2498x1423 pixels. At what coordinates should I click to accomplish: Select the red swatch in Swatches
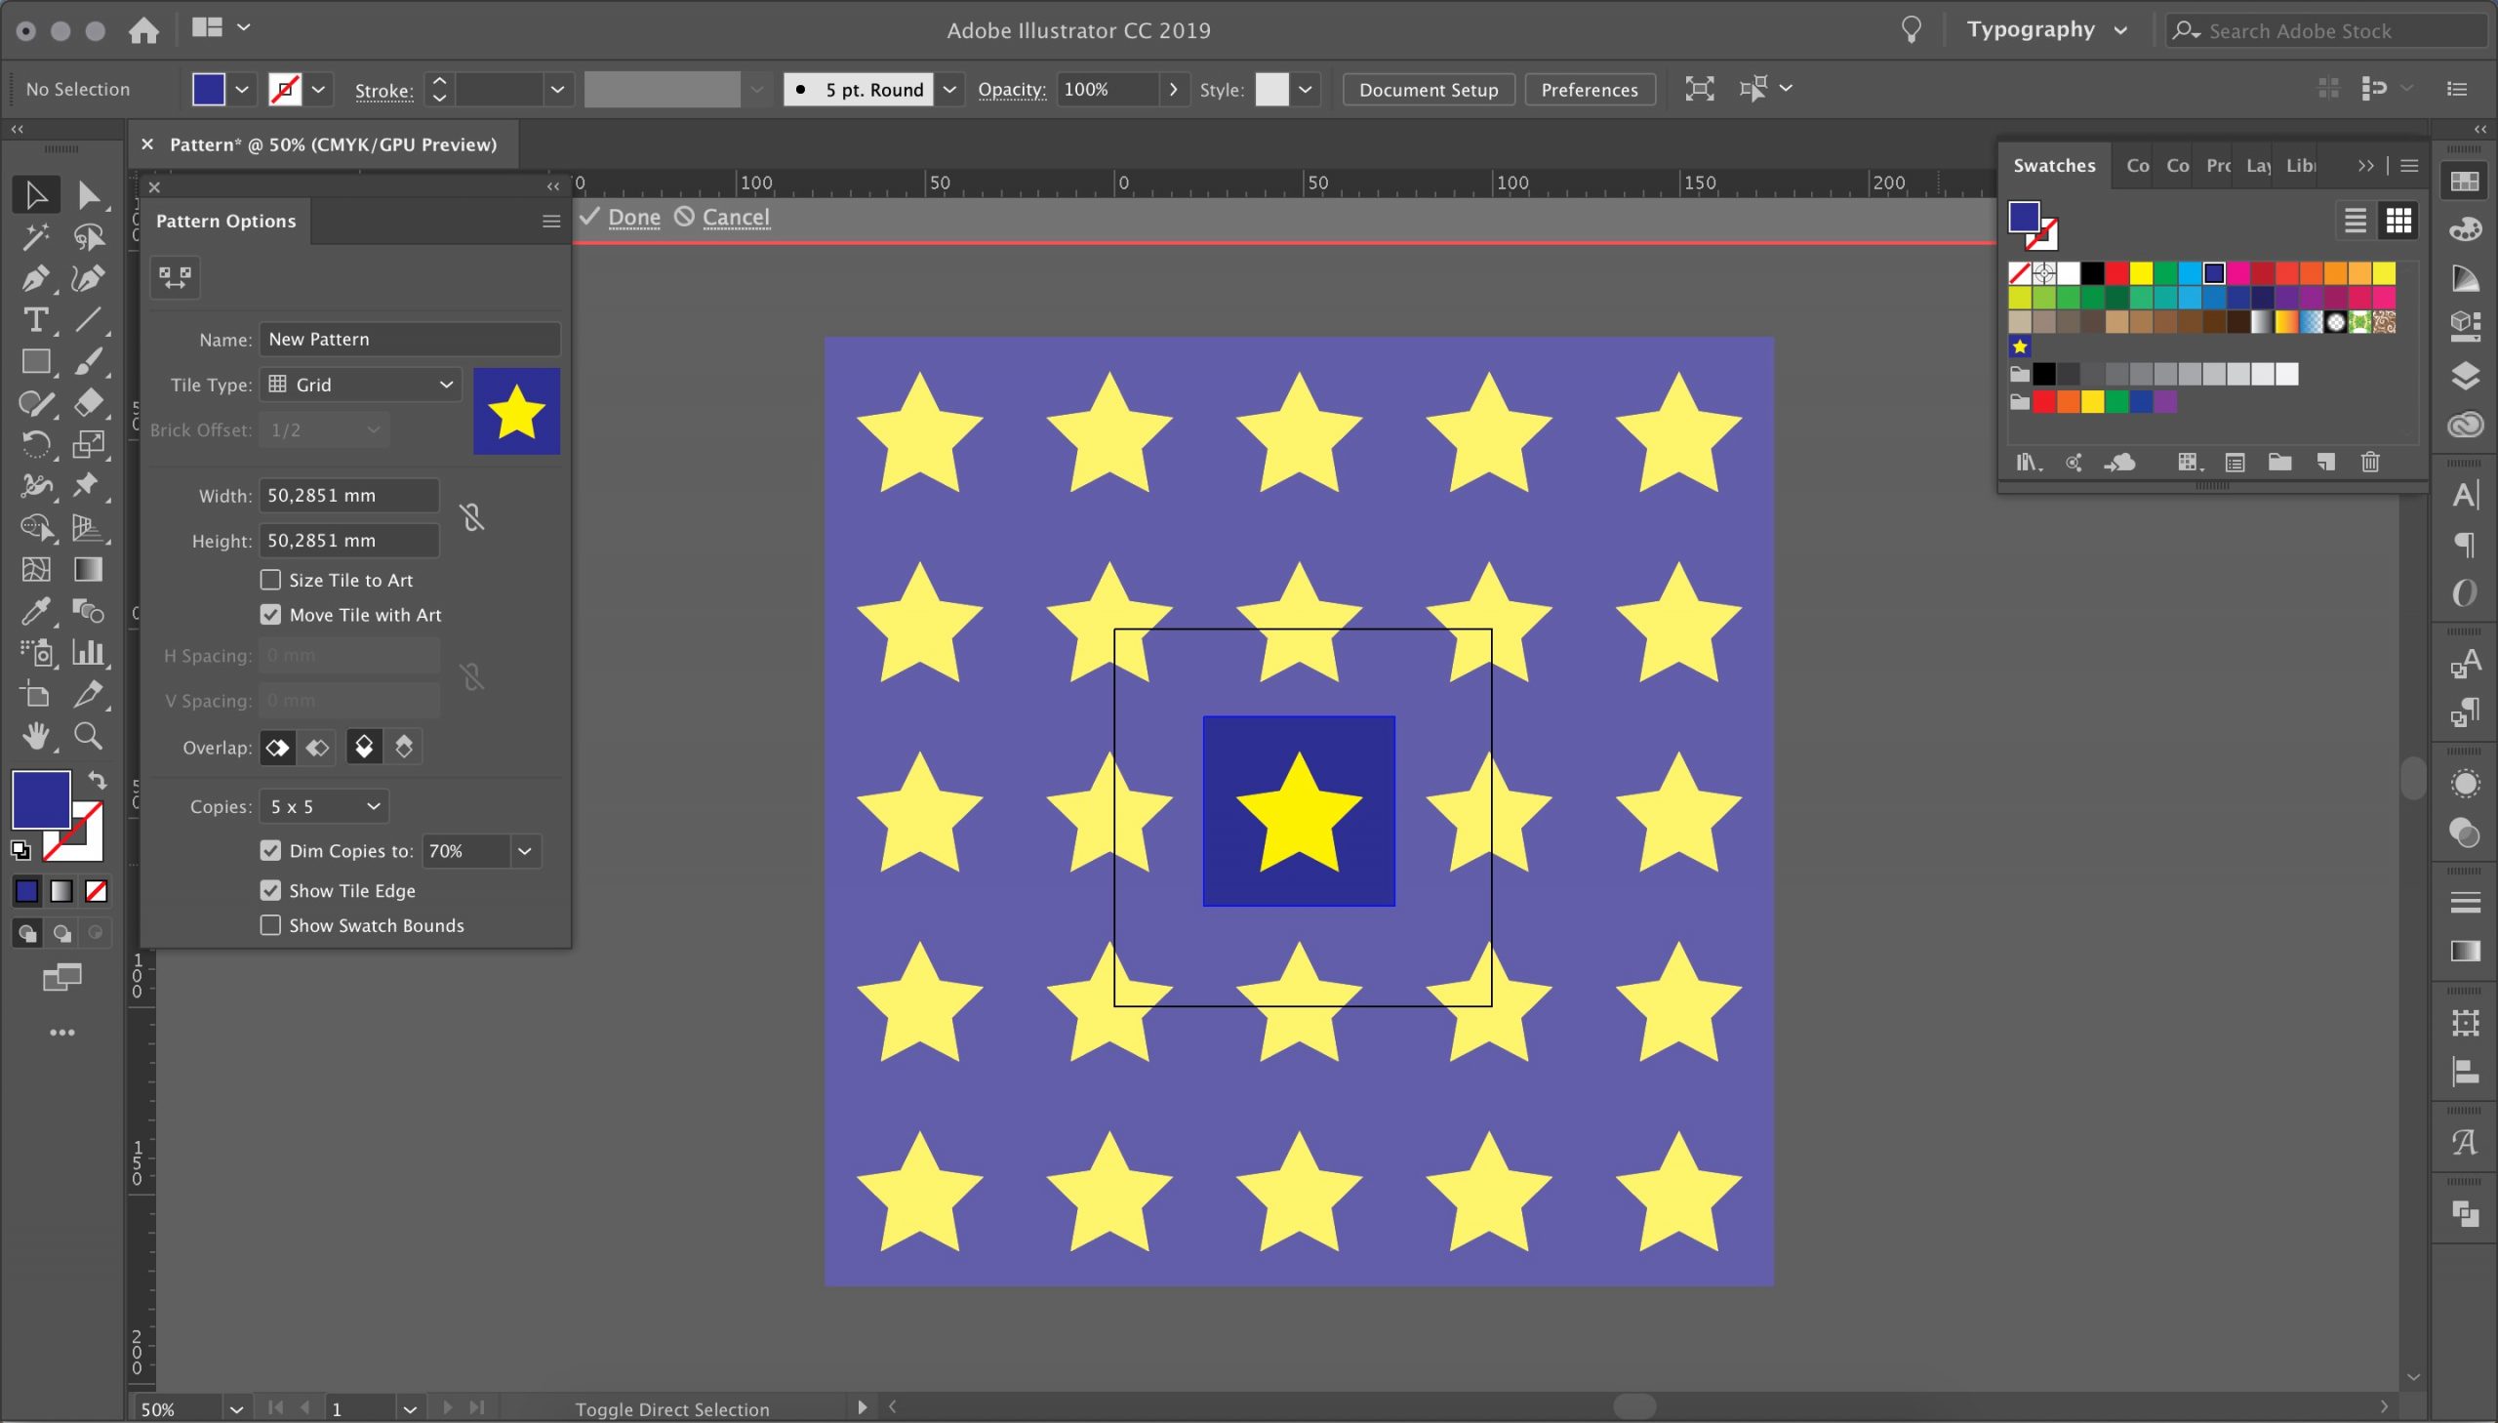[2116, 272]
